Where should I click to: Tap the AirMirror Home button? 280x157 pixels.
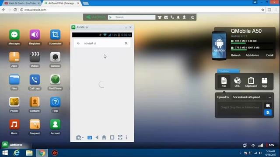(x=104, y=137)
